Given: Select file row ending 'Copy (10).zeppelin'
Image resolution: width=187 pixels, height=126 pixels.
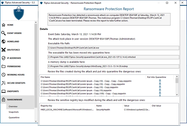Looking at the screenshot, I should click(76, 91).
